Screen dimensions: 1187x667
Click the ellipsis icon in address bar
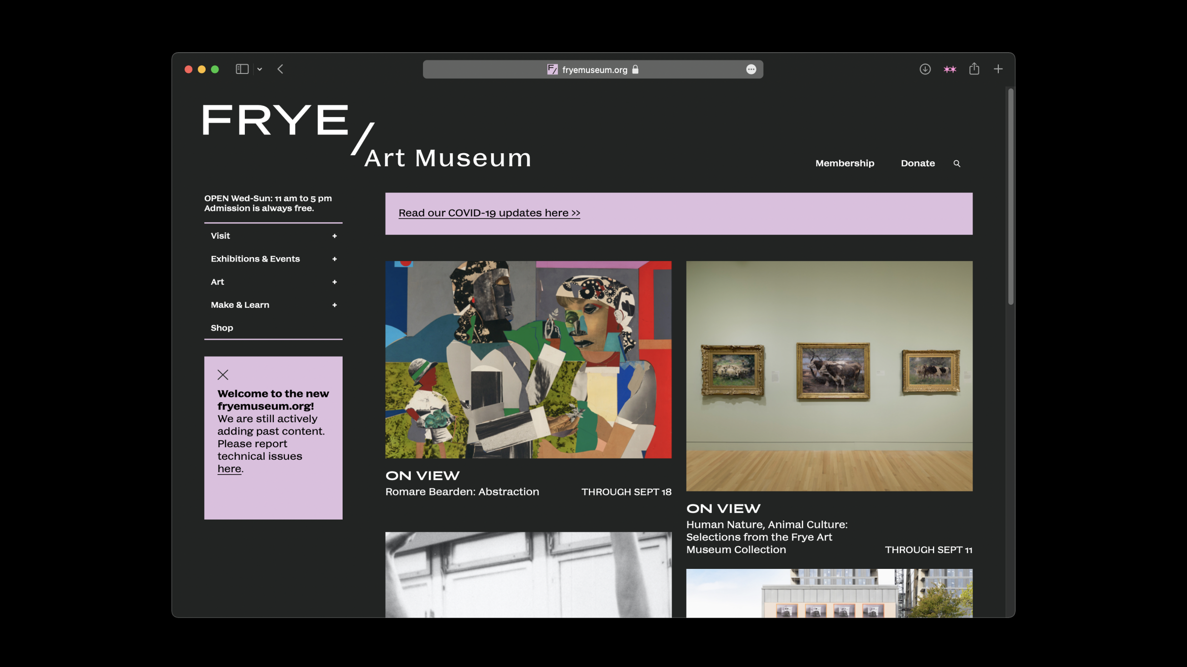tap(751, 70)
